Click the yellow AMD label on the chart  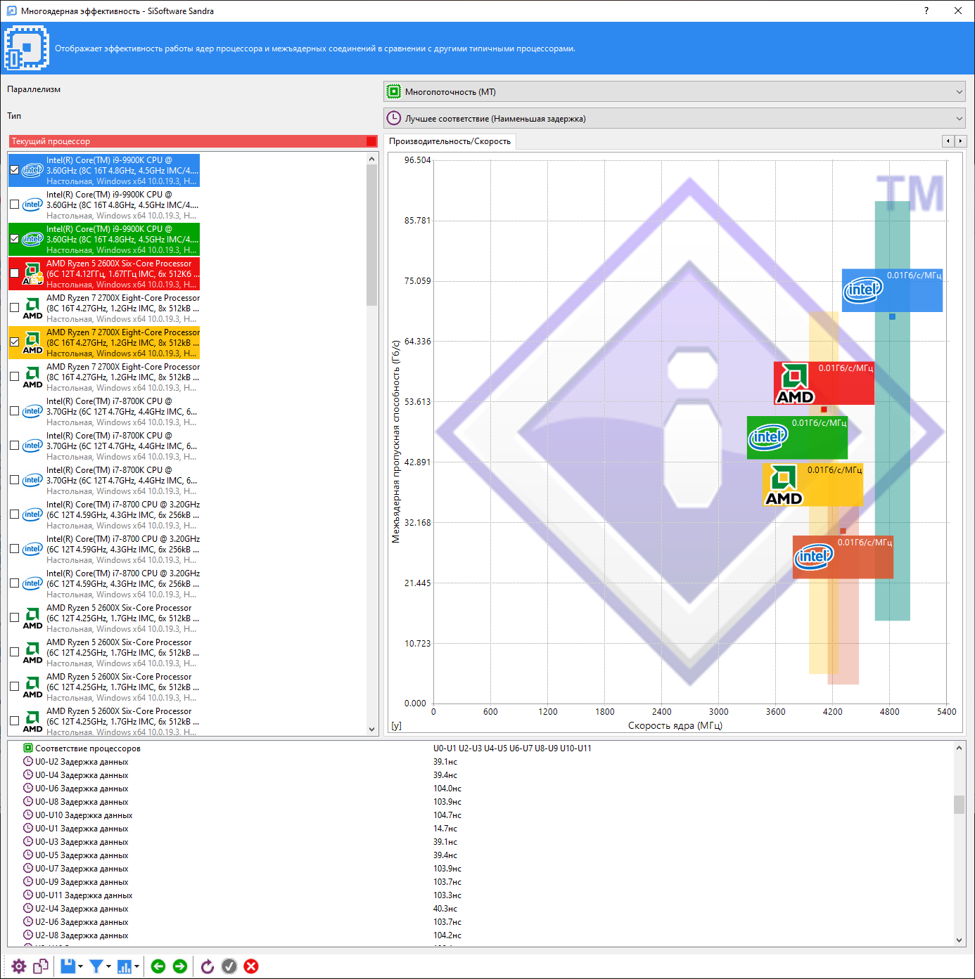tap(812, 485)
